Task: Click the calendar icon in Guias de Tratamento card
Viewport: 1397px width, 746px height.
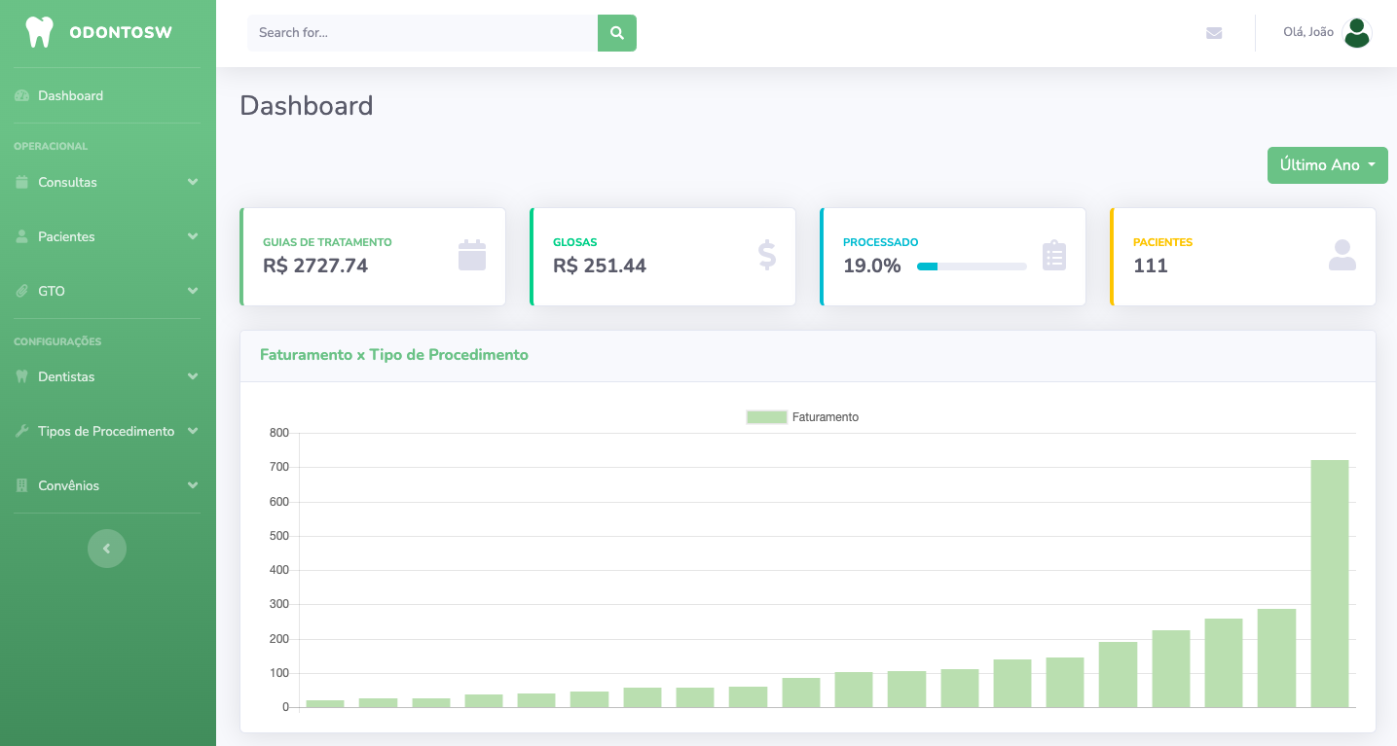Action: (472, 255)
